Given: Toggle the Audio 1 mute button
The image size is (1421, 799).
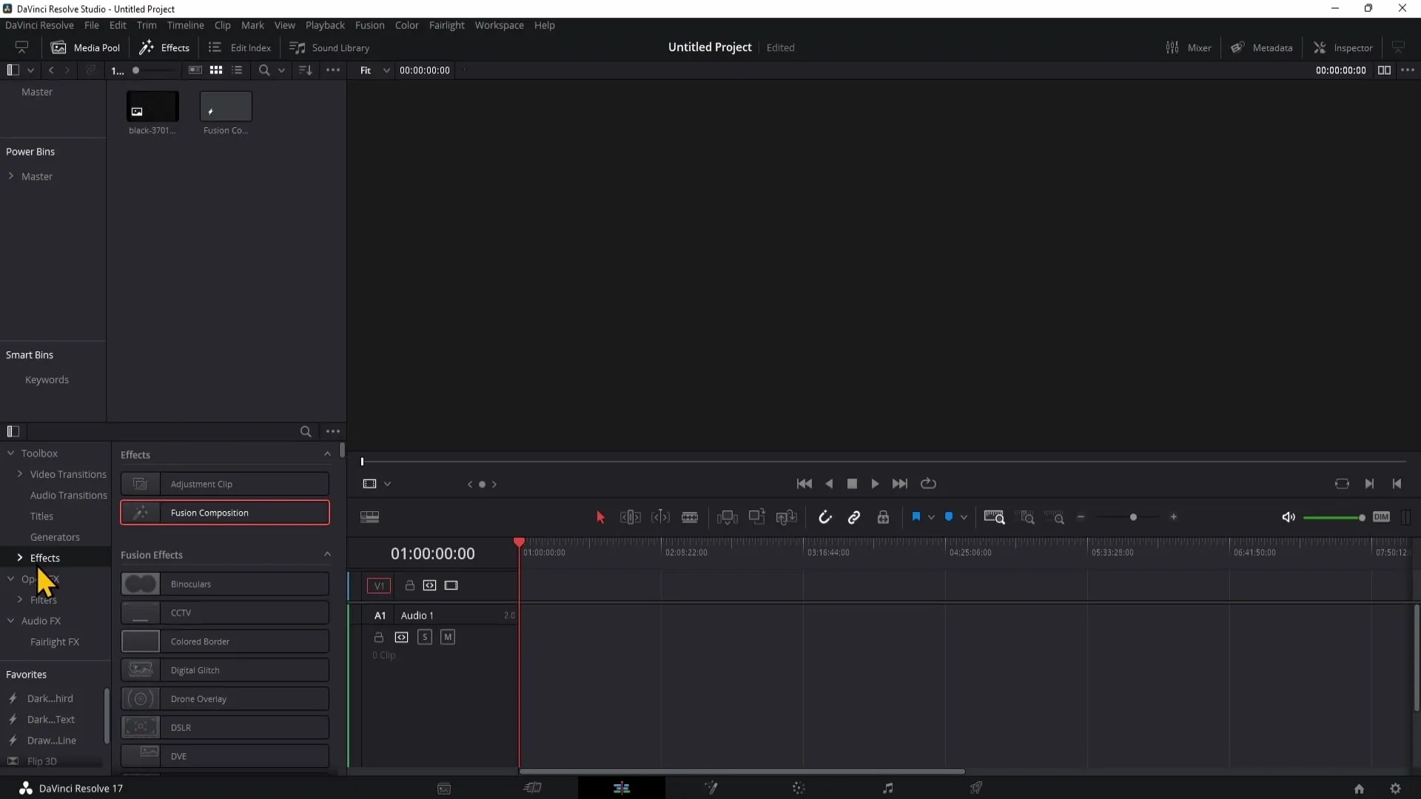Looking at the screenshot, I should coord(448,637).
